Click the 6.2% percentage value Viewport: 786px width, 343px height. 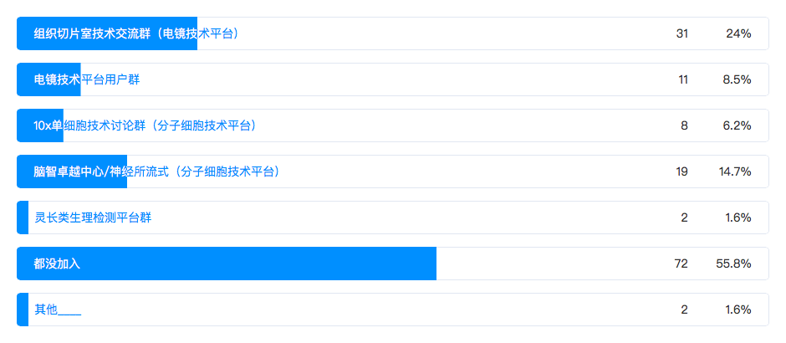(737, 125)
